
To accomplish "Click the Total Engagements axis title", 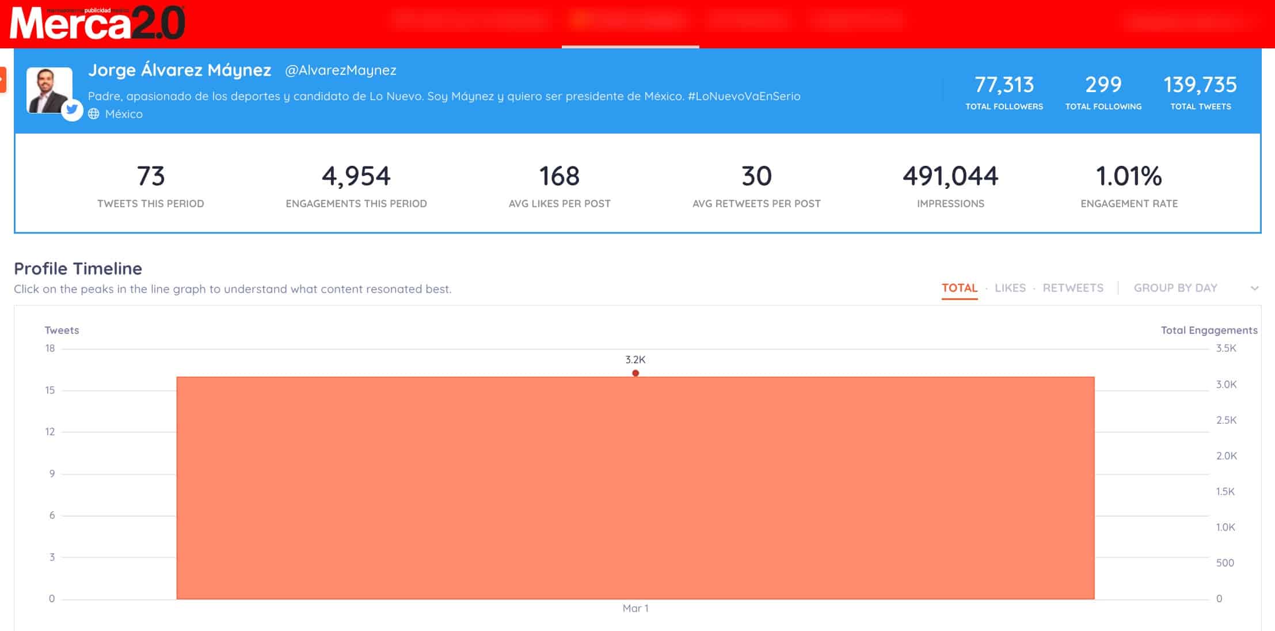I will click(x=1209, y=330).
